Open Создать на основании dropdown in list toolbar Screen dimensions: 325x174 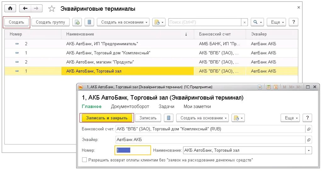pos(123,22)
